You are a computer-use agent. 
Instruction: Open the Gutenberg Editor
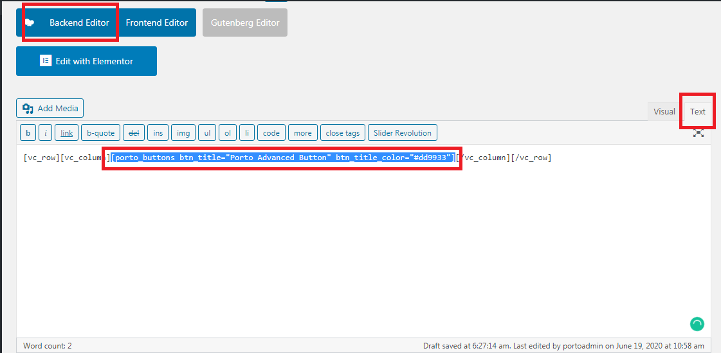coord(245,23)
